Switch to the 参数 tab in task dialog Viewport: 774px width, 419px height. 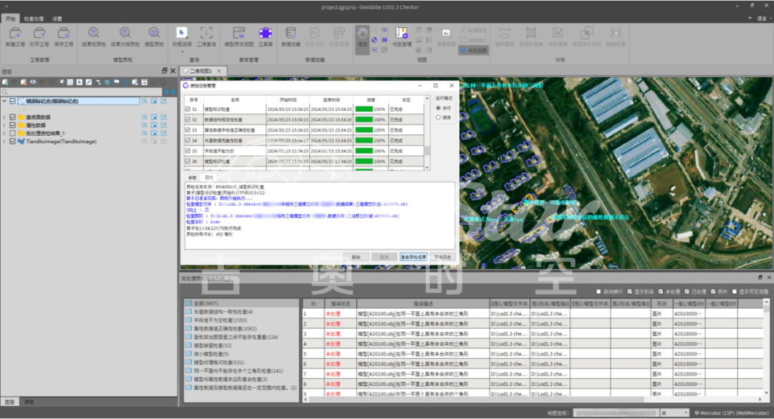coord(192,177)
